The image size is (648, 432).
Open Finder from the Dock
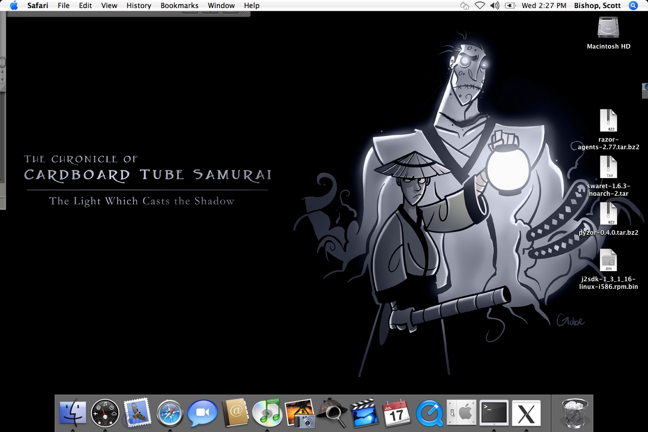[x=73, y=413]
